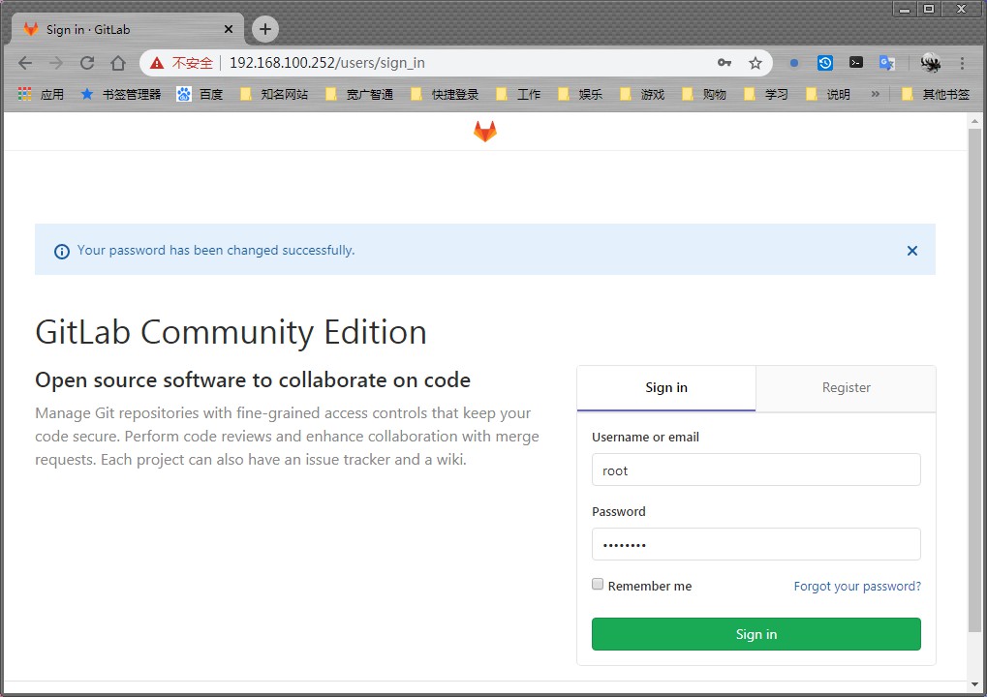Image resolution: width=987 pixels, height=697 pixels.
Task: Click the browser back arrow
Action: click(25, 63)
